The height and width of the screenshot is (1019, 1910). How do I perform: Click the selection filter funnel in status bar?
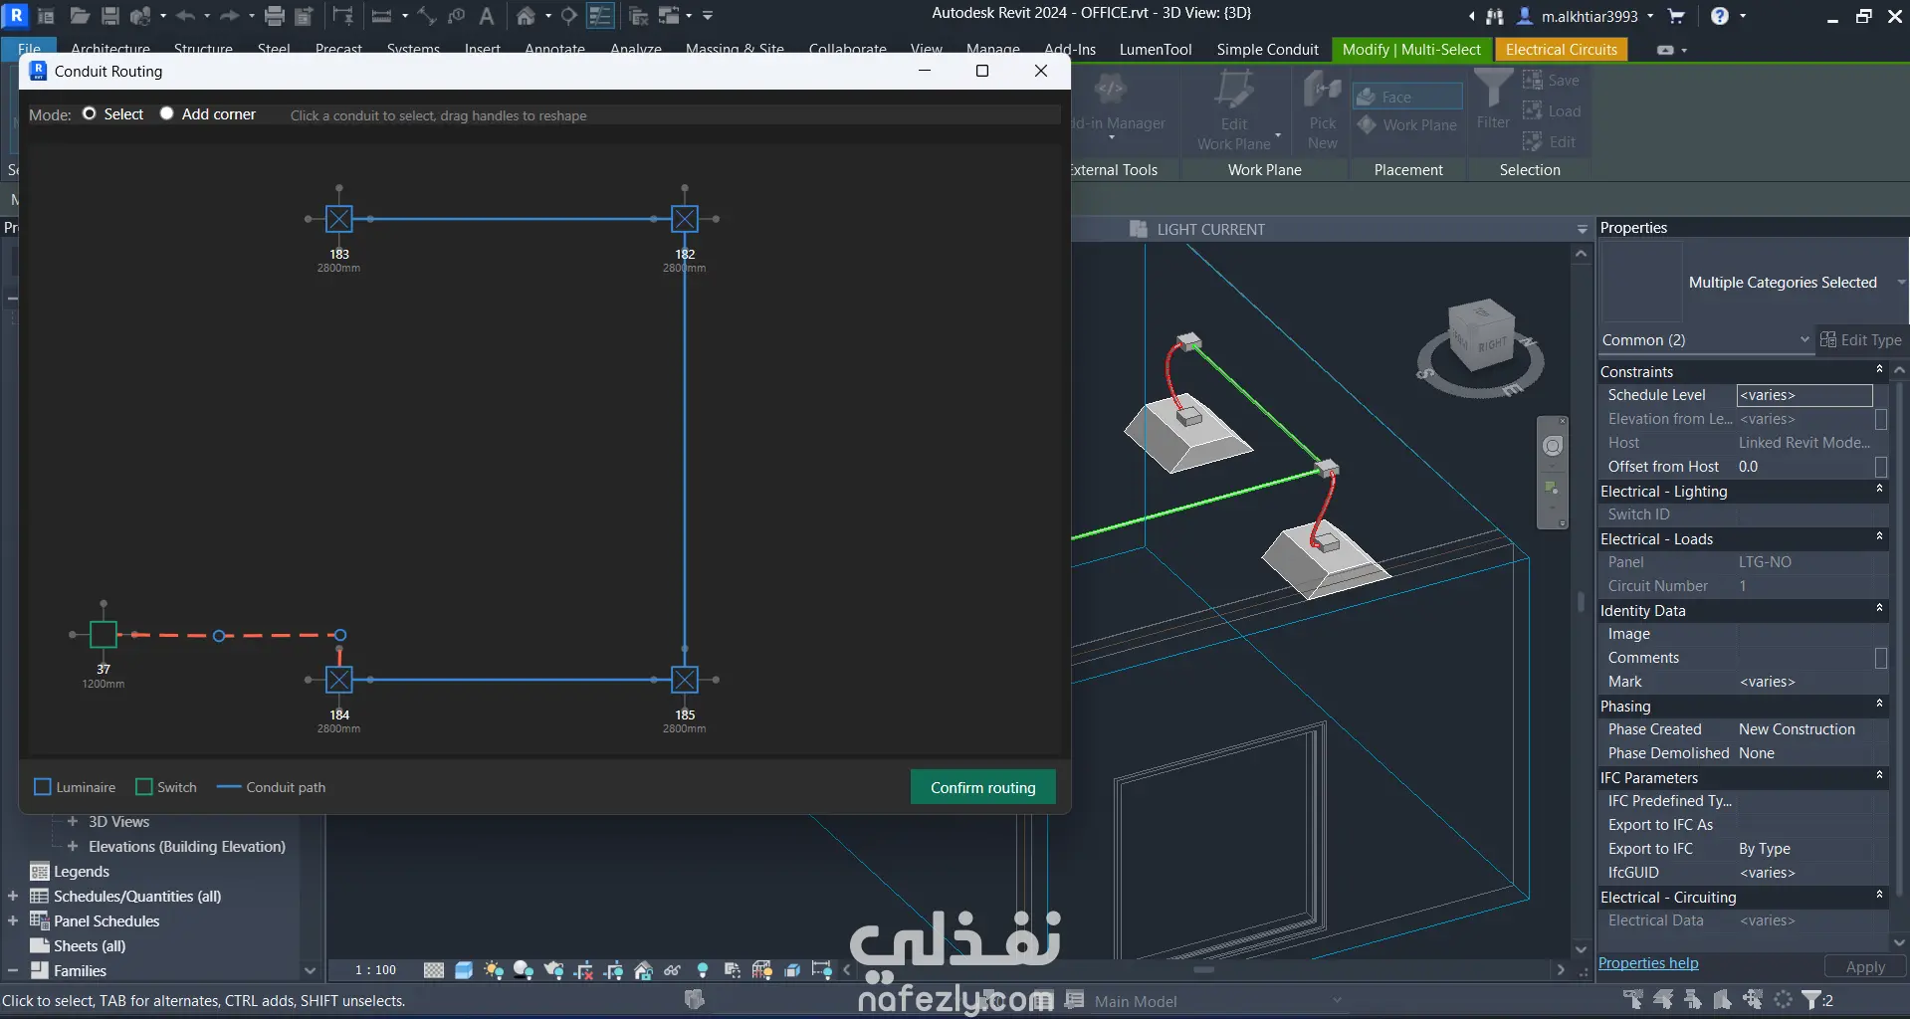(1812, 999)
